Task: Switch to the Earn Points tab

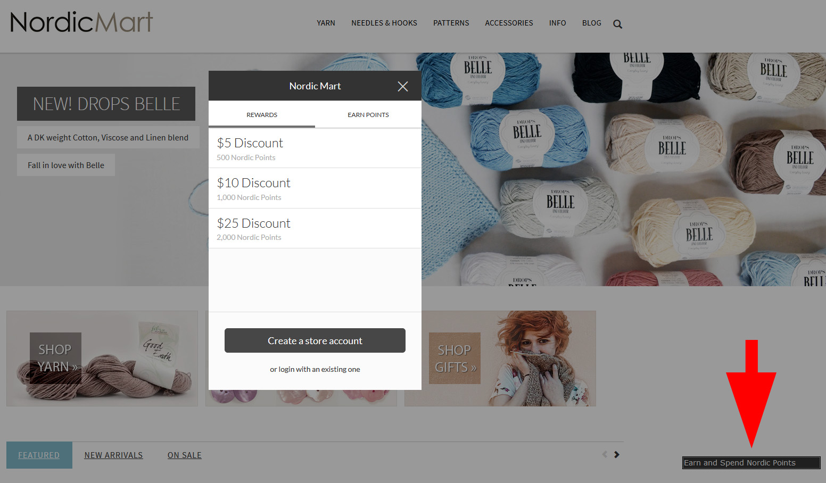Action: pos(368,115)
